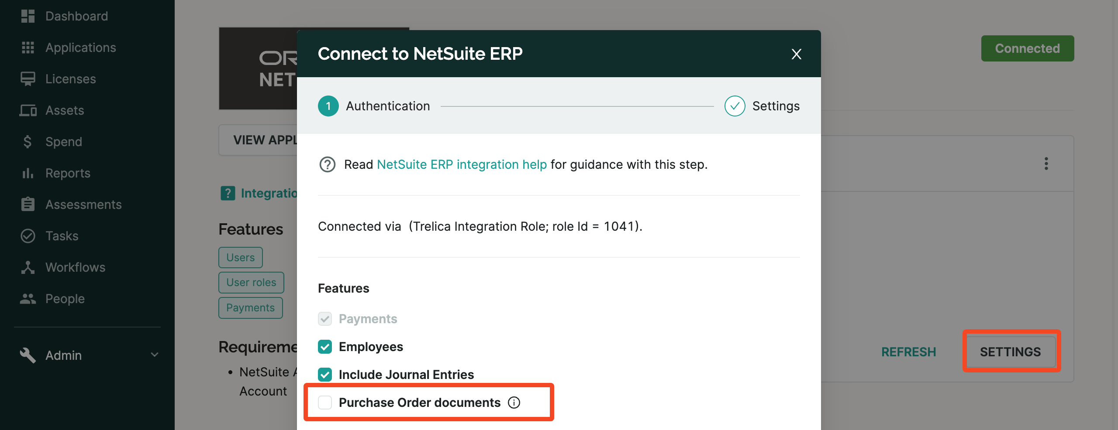Image resolution: width=1118 pixels, height=430 pixels.
Task: Select the Payments feature tag
Action: pyautogui.click(x=250, y=308)
